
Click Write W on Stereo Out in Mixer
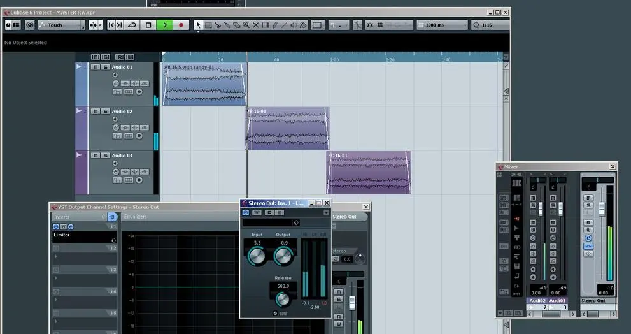coord(588,230)
